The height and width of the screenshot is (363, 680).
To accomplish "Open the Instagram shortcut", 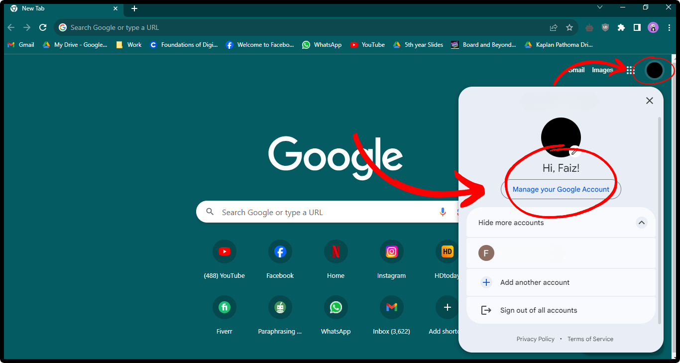I will coord(391,252).
